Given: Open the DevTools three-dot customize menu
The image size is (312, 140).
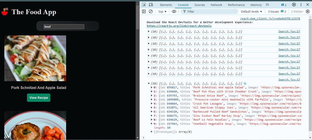Looking at the screenshot, I should pos(301,5).
